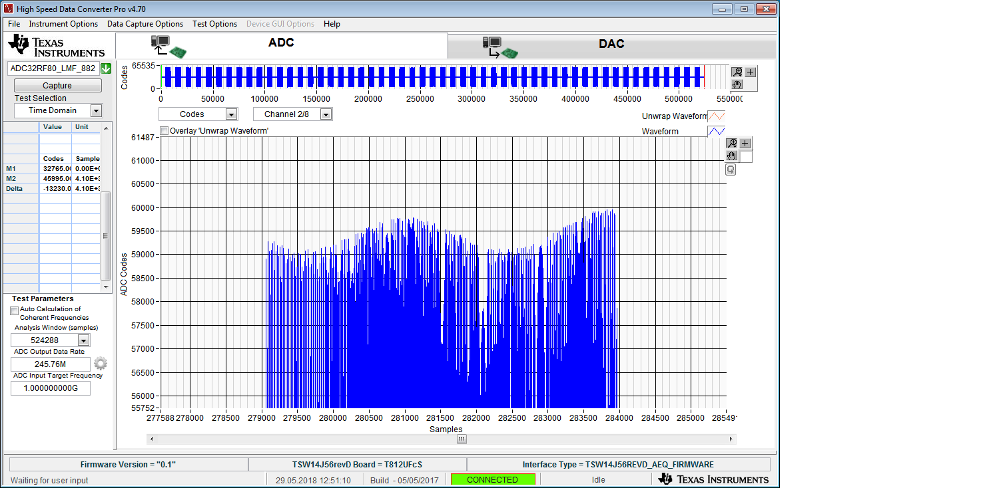Screen dimensions: 991x488
Task: Select the crosshair cursor tool on the overview graph
Action: coord(751,72)
